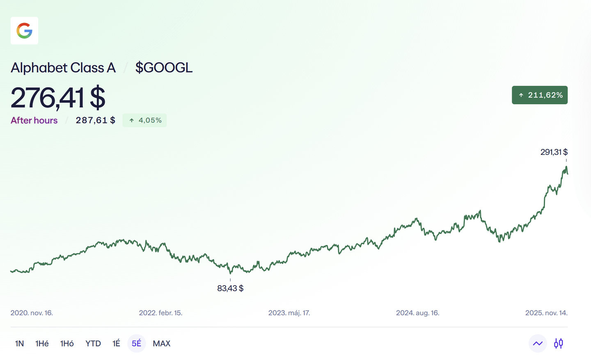Switch to the 1Hé time range
The height and width of the screenshot is (362, 591).
point(42,344)
